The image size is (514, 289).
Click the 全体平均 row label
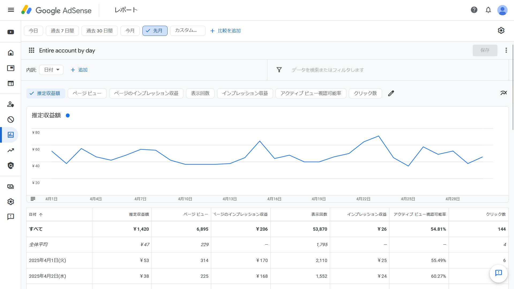(38, 245)
